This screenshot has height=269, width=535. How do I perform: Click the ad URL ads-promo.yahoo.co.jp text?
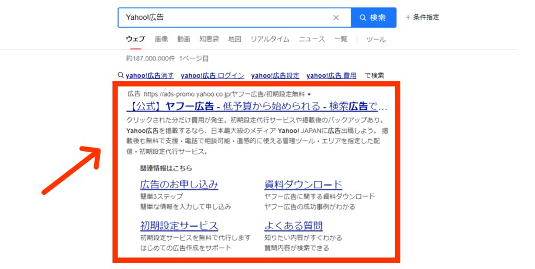click(x=224, y=94)
